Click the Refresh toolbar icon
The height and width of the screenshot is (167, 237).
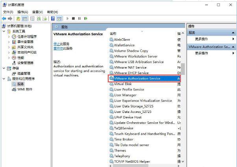coord(39,18)
